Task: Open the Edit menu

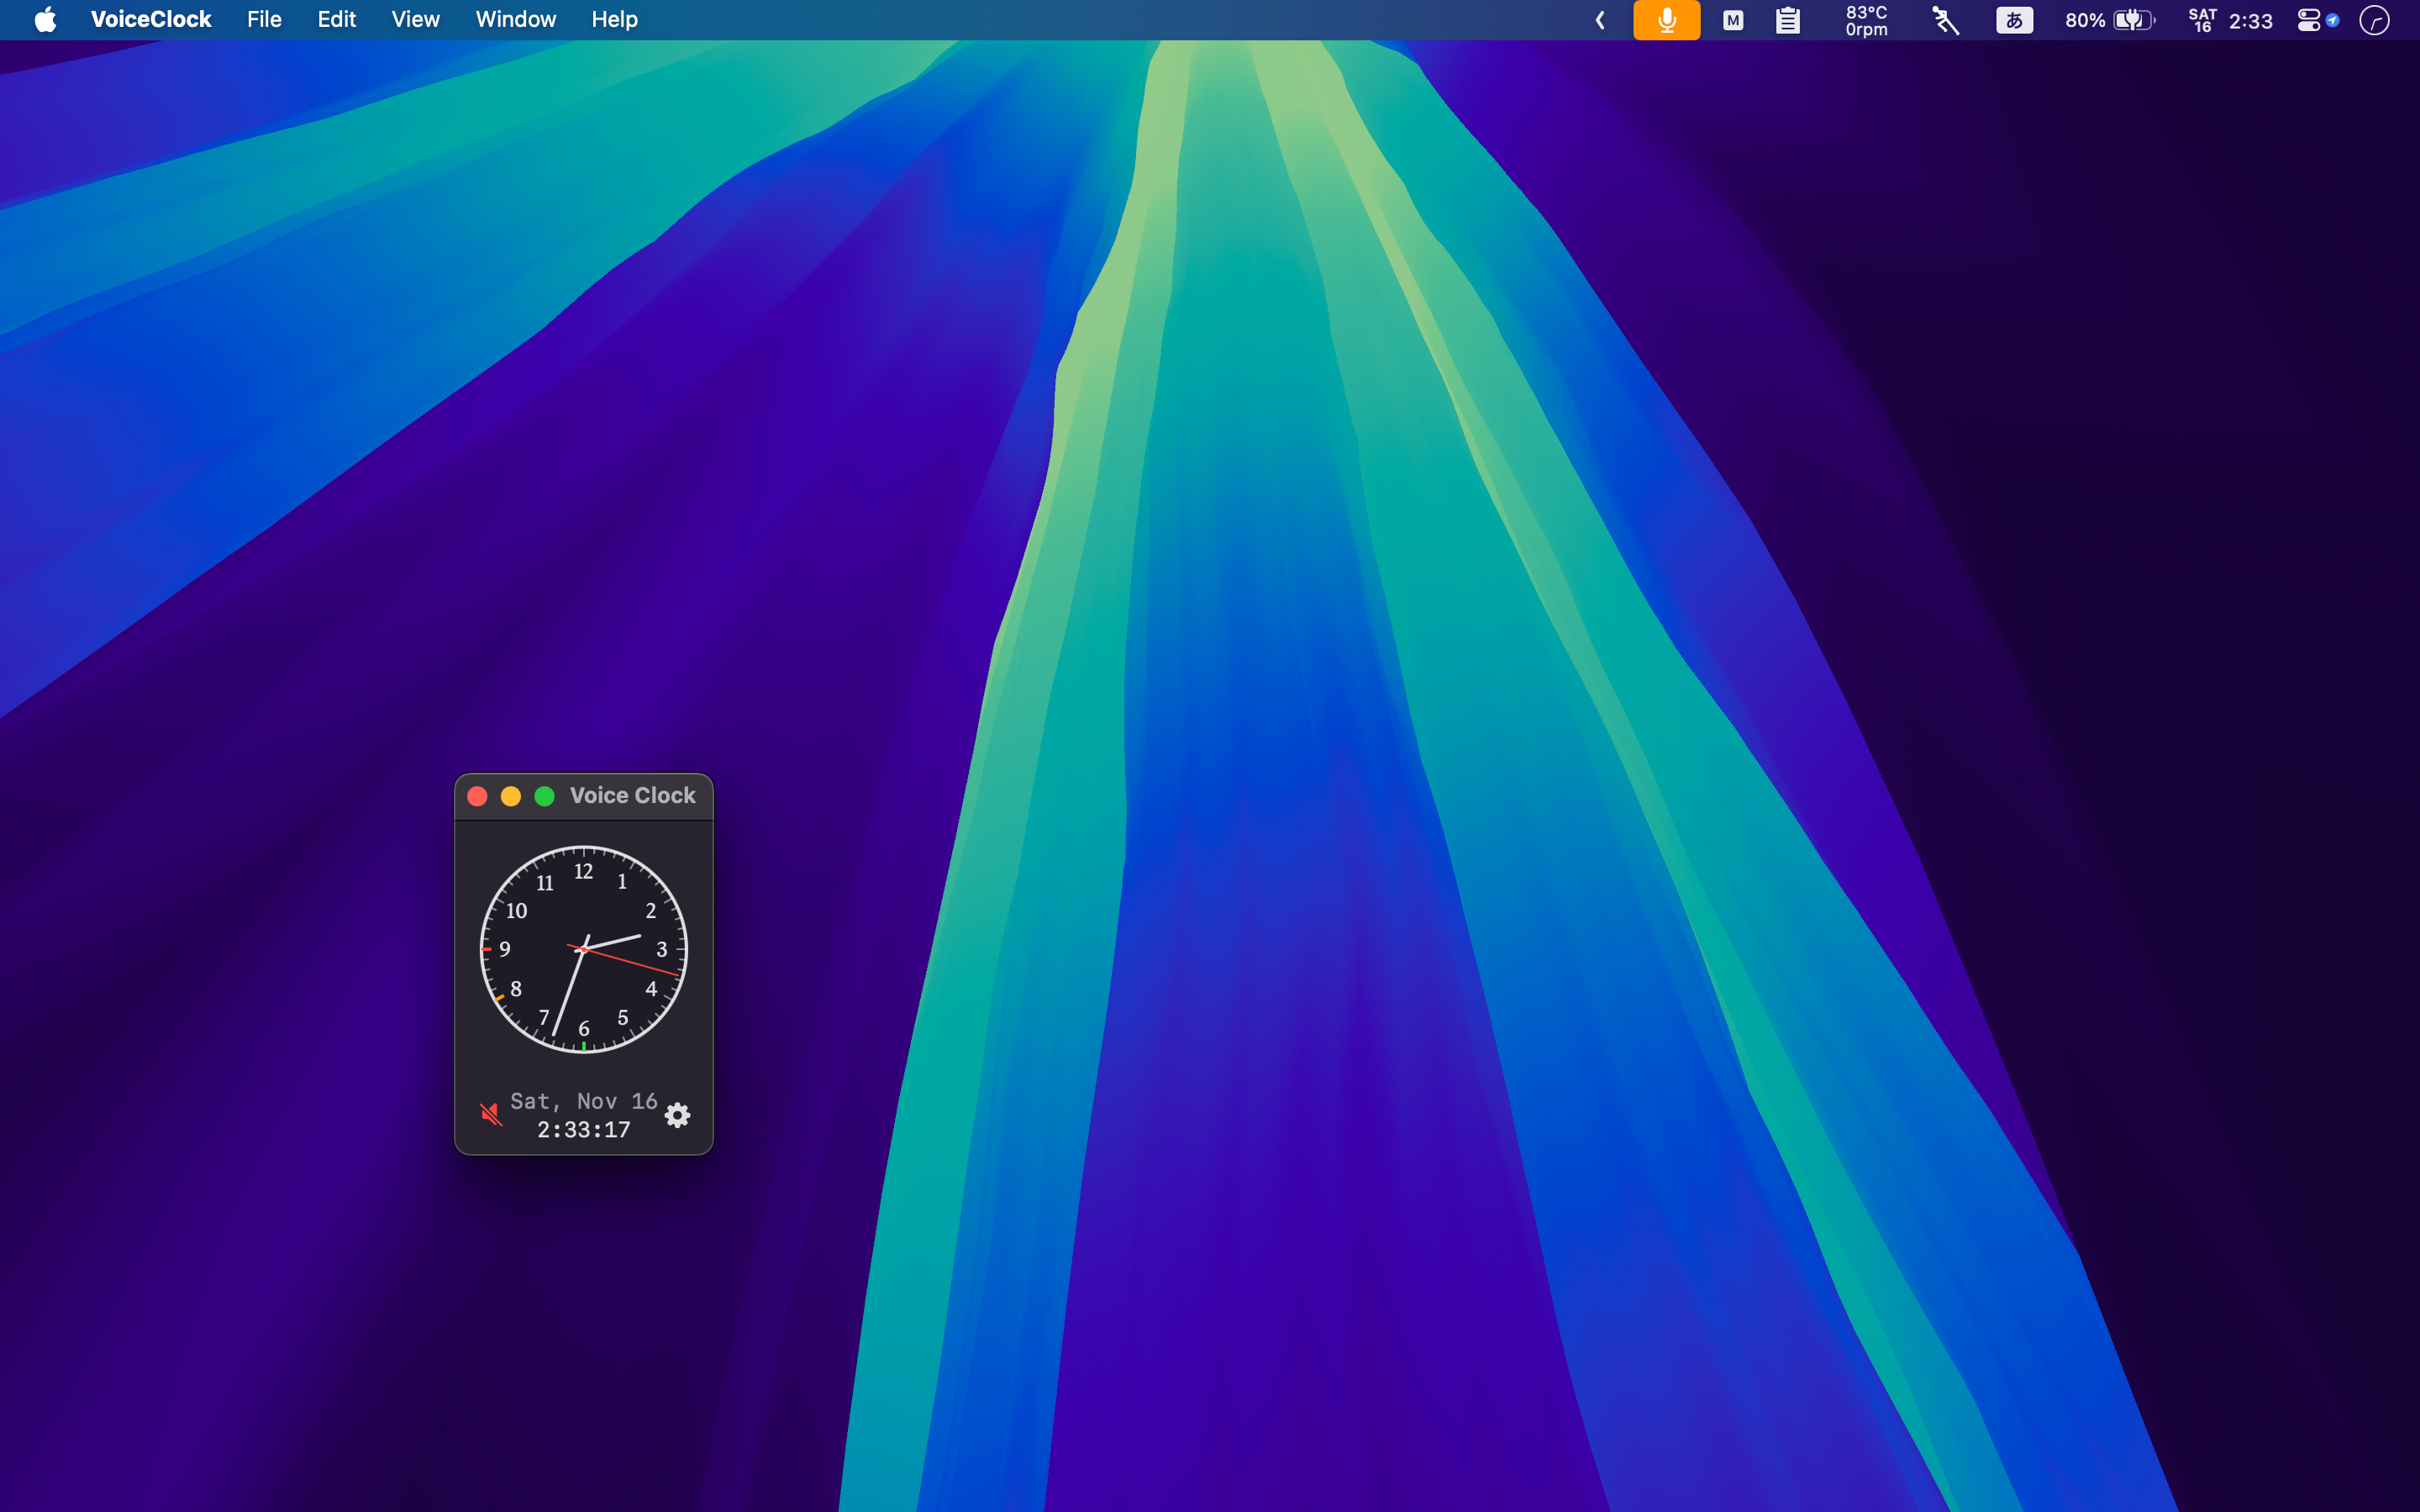Action: 337,20
